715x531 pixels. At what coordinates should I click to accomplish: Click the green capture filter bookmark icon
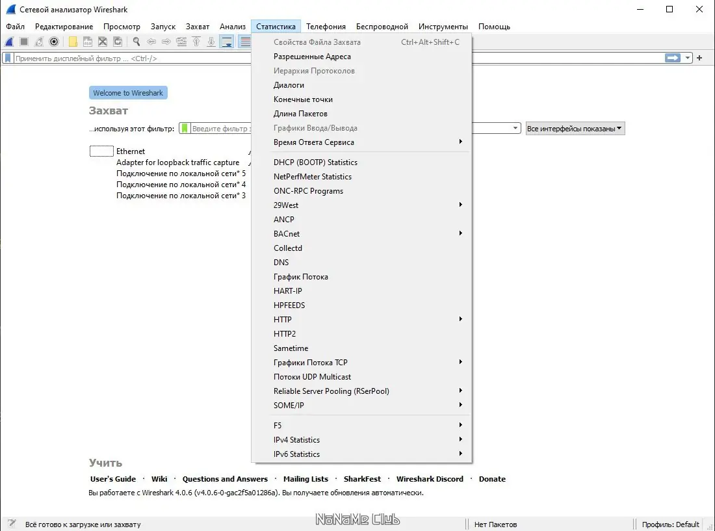185,129
